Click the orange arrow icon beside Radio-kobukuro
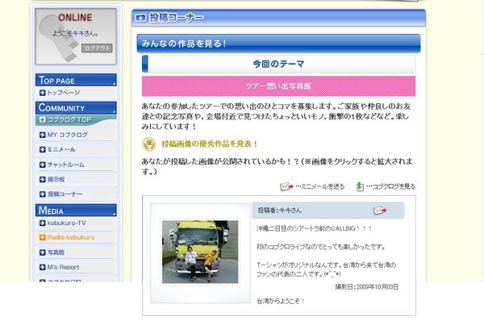 [x=43, y=237]
